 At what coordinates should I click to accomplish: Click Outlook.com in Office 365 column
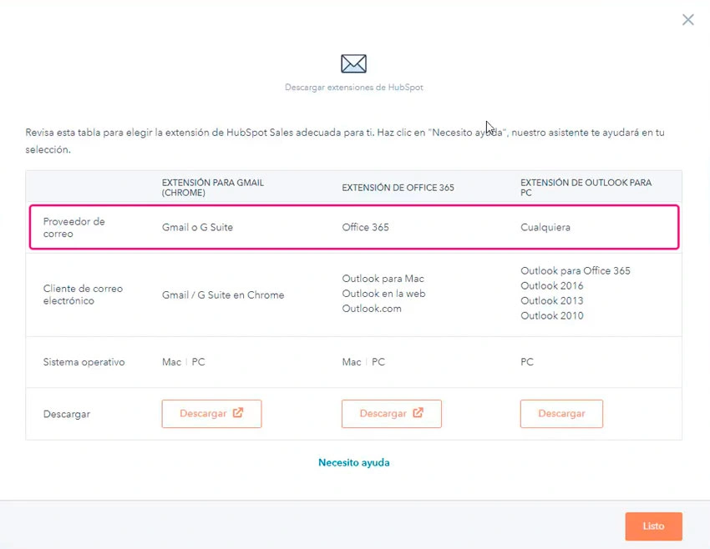click(x=372, y=309)
